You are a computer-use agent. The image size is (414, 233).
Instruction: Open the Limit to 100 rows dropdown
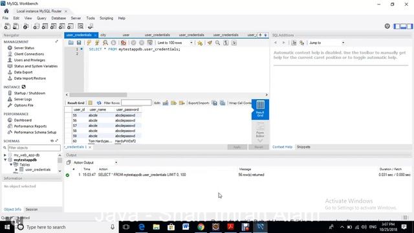[x=175, y=43]
